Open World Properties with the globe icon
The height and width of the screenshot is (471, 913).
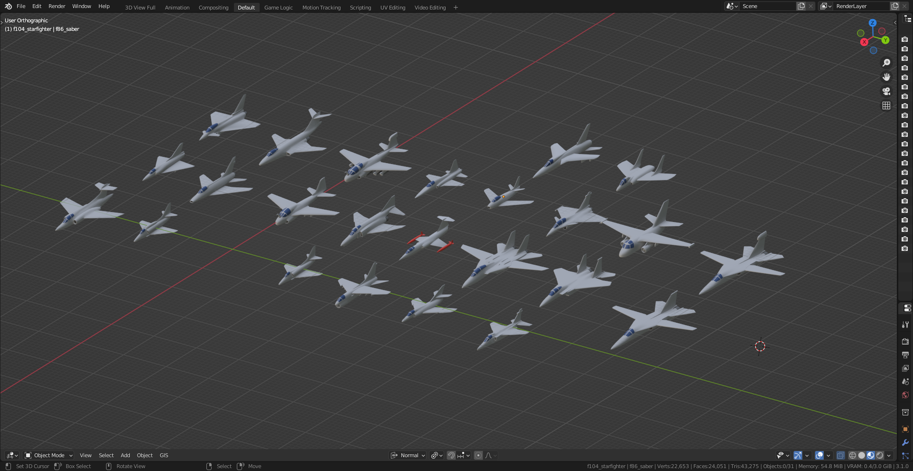[x=905, y=394]
